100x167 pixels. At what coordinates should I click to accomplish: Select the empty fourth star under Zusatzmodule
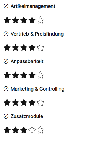[32, 130]
